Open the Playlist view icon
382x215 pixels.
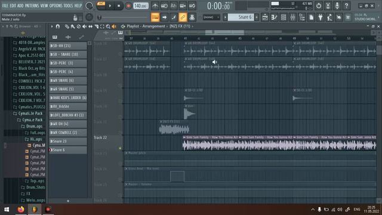(x=265, y=17)
